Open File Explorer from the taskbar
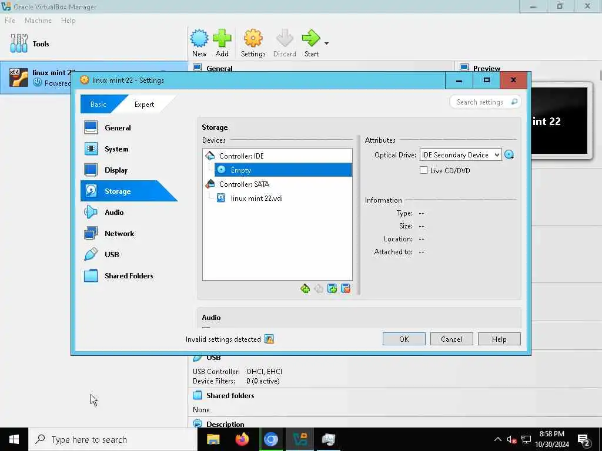 point(213,439)
